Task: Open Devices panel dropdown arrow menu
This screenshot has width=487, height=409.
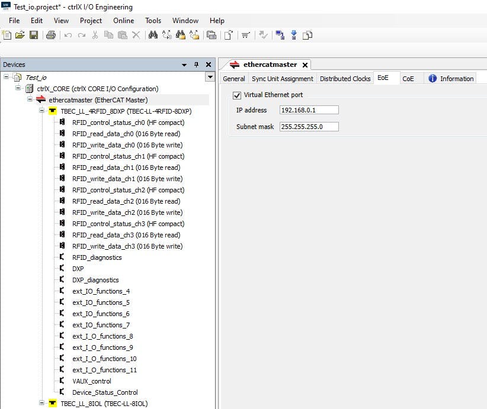Action: (184, 65)
